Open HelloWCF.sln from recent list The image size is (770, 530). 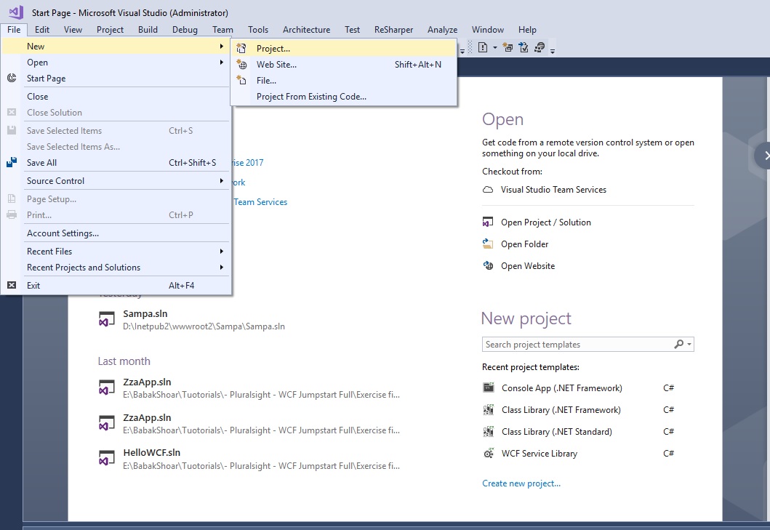151,452
